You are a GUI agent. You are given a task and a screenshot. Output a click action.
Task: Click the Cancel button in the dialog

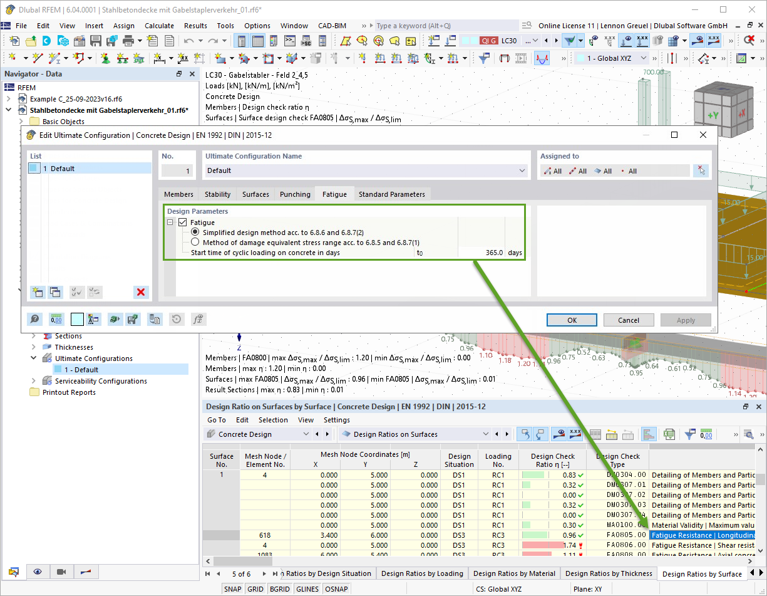(629, 320)
